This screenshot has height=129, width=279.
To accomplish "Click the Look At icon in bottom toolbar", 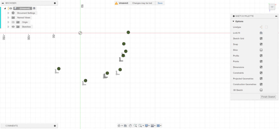I will pos(125,126).
